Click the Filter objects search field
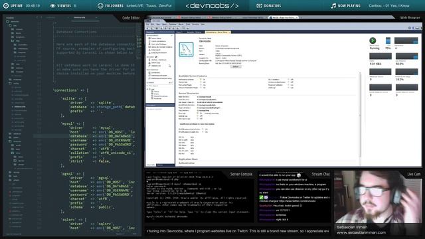Screen dimensions: 425x239 pyautogui.click(x=160, y=86)
